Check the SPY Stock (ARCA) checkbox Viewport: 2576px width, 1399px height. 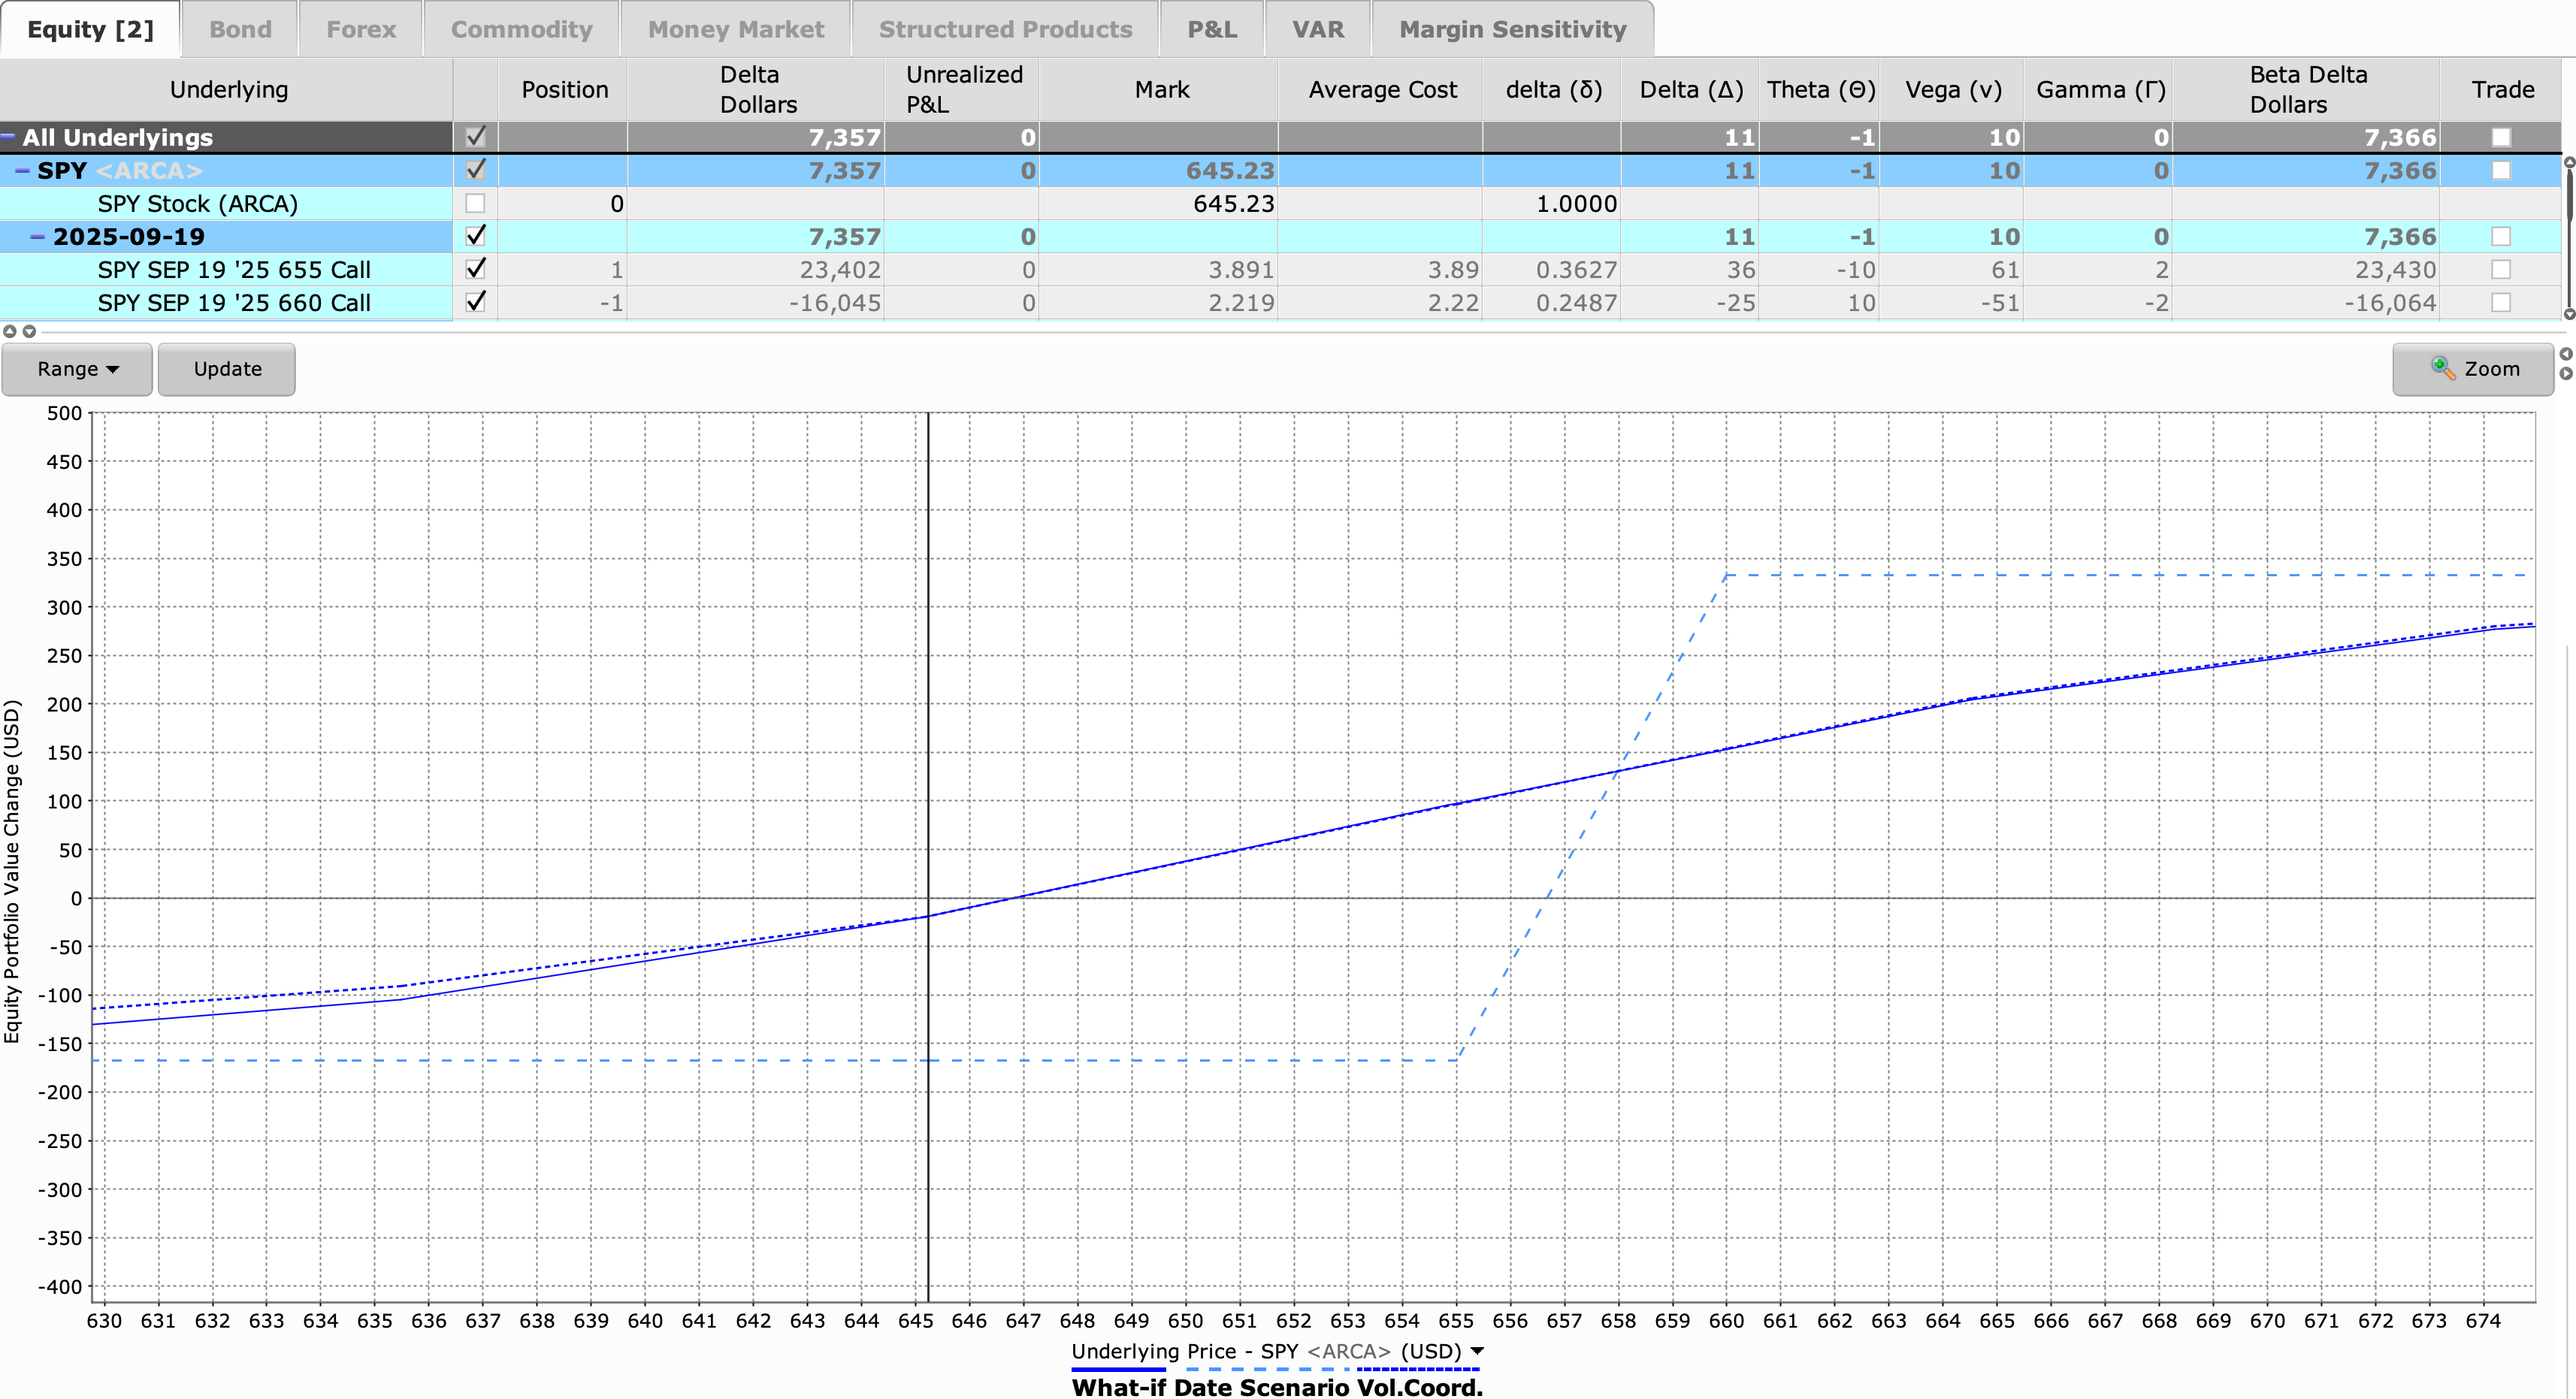(476, 204)
